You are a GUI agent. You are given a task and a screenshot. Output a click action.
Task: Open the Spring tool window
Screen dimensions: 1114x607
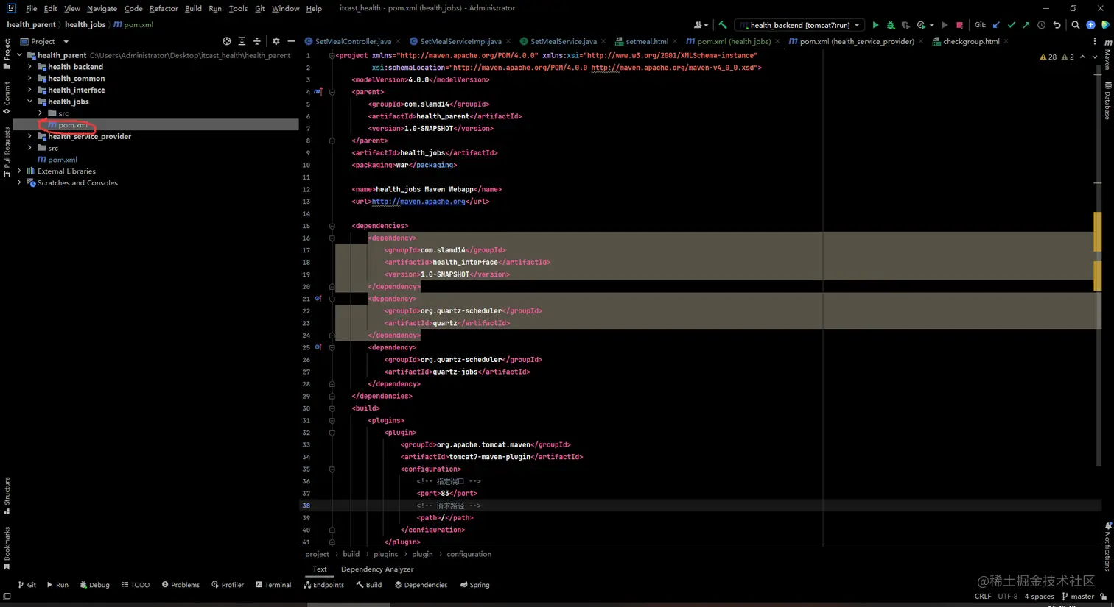pos(474,585)
